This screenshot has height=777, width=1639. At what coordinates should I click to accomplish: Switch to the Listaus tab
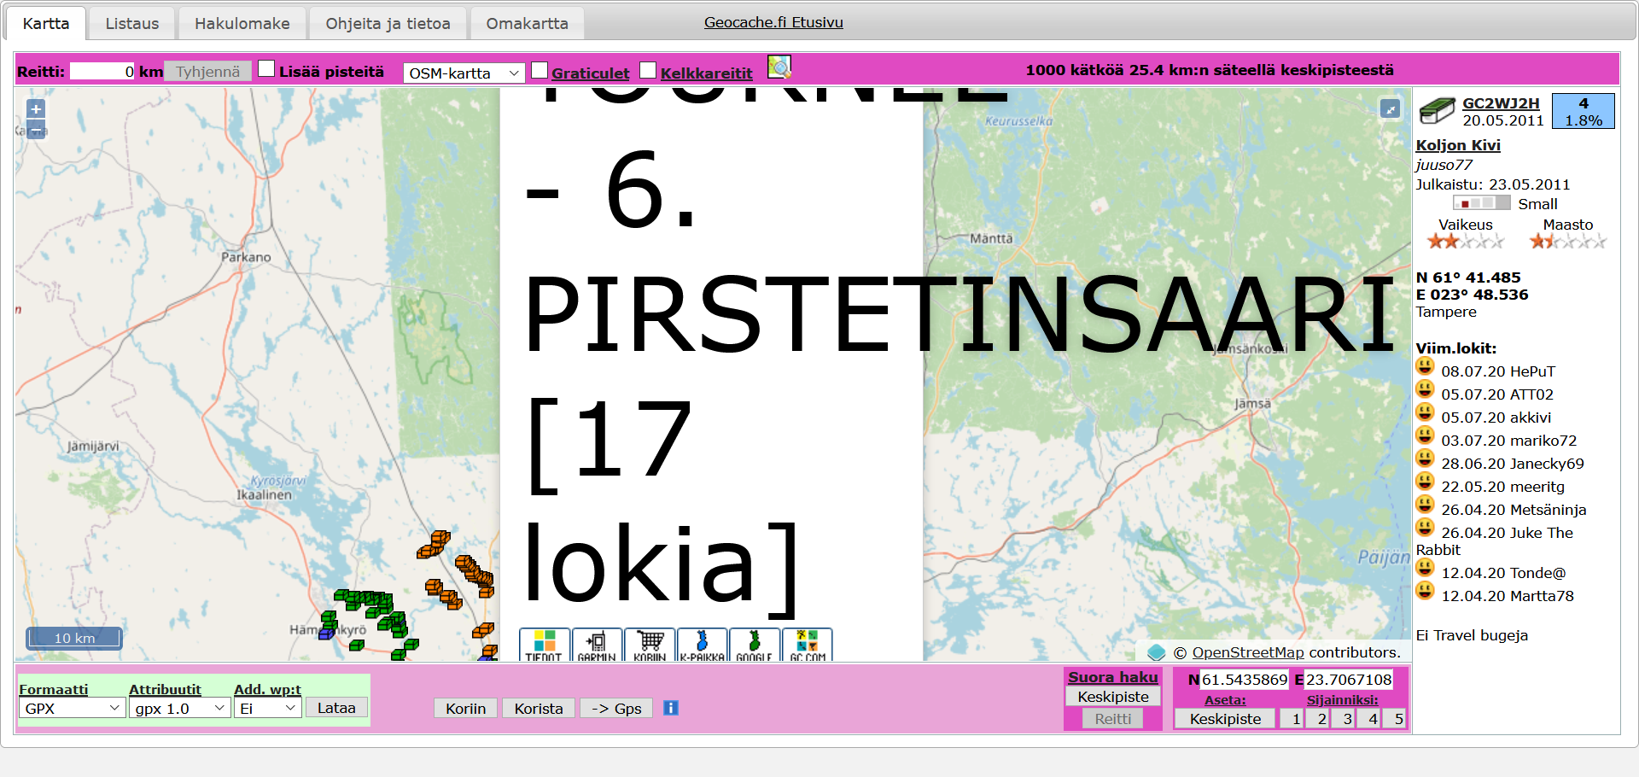[x=131, y=23]
